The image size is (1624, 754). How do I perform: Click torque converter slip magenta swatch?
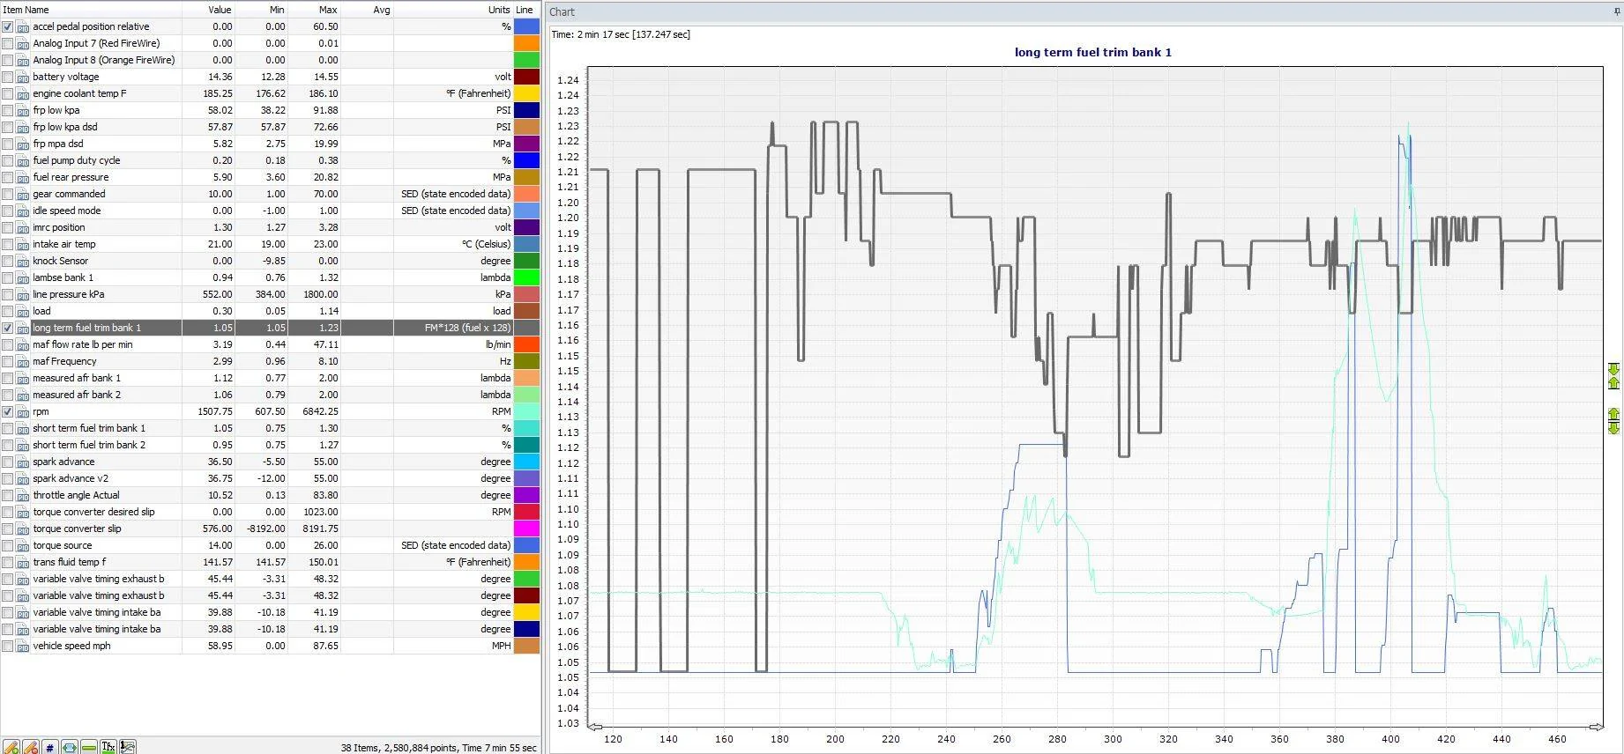pos(526,529)
